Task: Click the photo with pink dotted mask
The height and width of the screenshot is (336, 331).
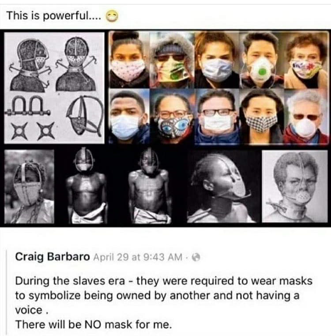Action: point(129,60)
